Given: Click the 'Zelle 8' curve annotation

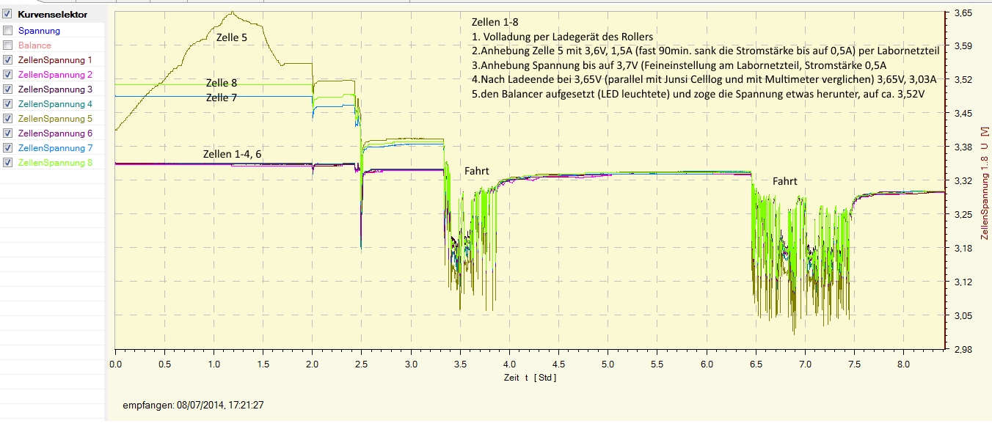Looking at the screenshot, I should [x=221, y=83].
